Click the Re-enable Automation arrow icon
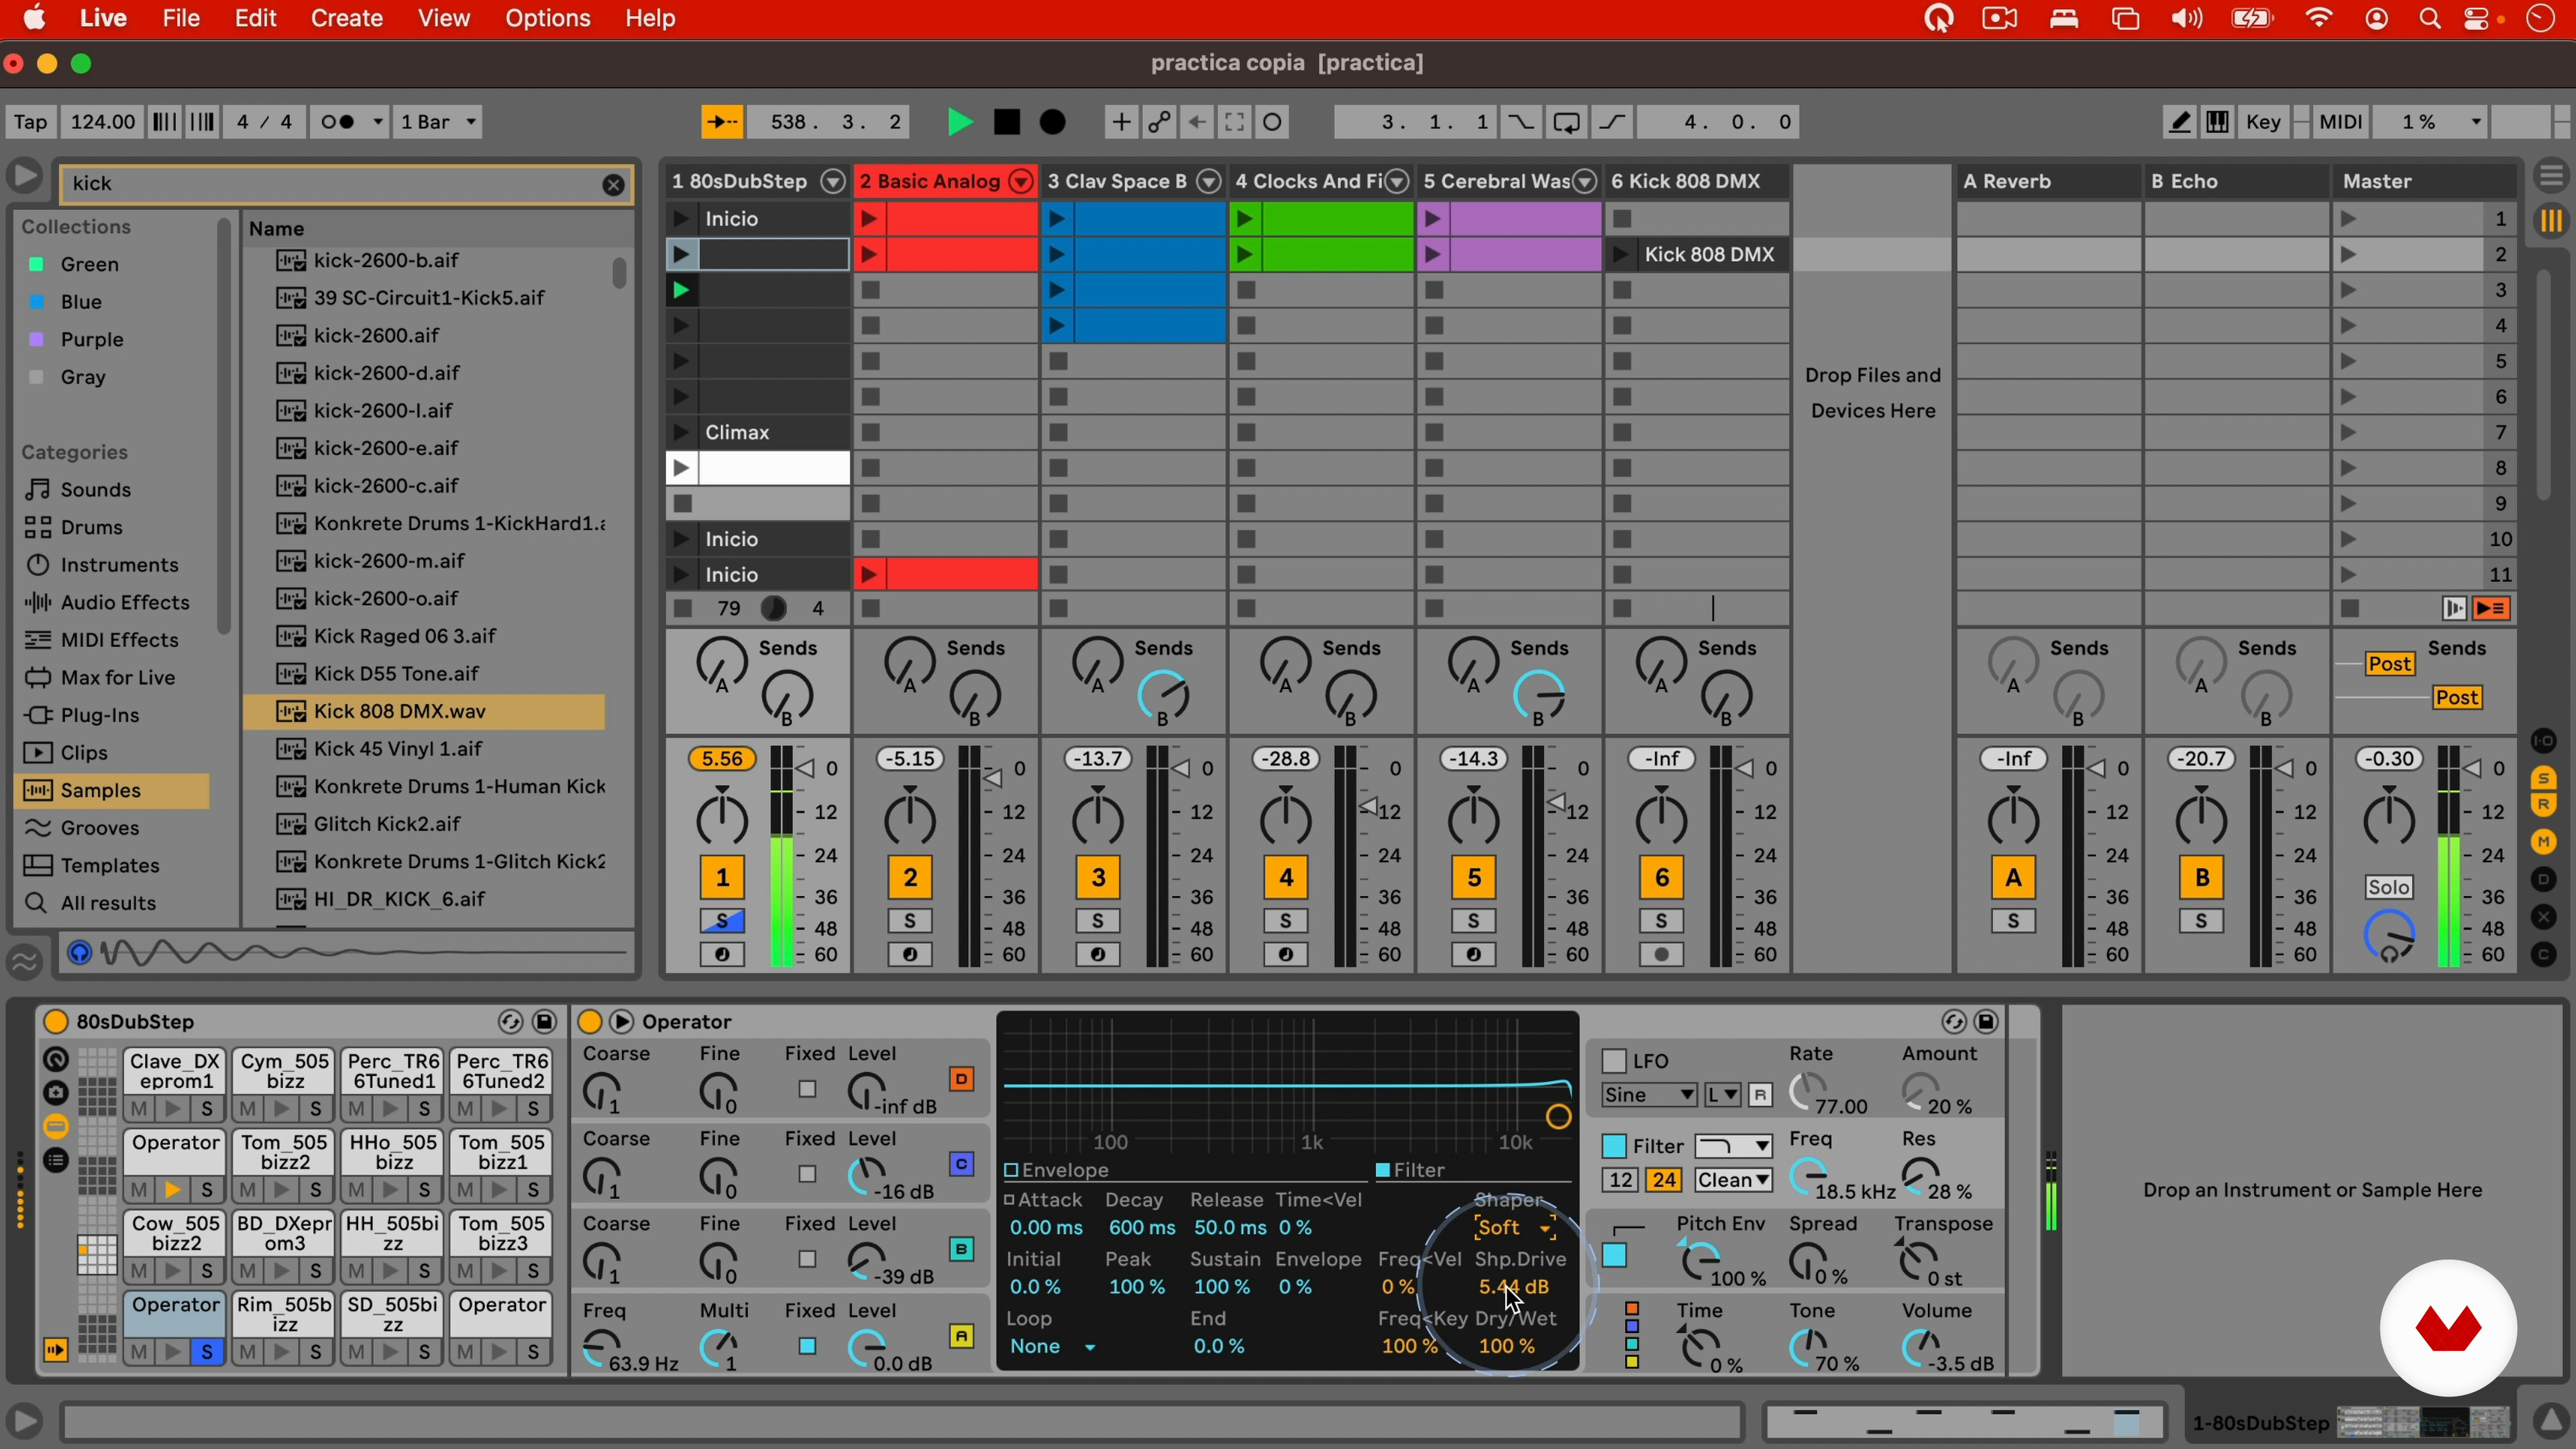 click(1196, 122)
